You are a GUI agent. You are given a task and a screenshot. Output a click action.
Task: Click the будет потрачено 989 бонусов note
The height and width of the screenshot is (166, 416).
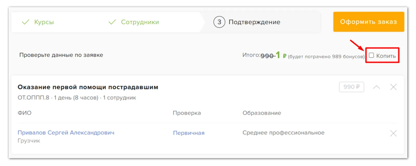pos(326,56)
